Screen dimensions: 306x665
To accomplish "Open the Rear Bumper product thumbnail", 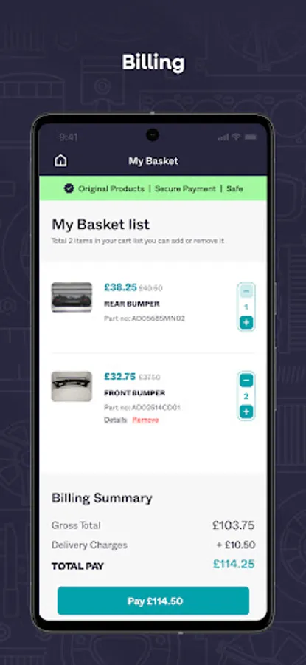I will 72,297.
